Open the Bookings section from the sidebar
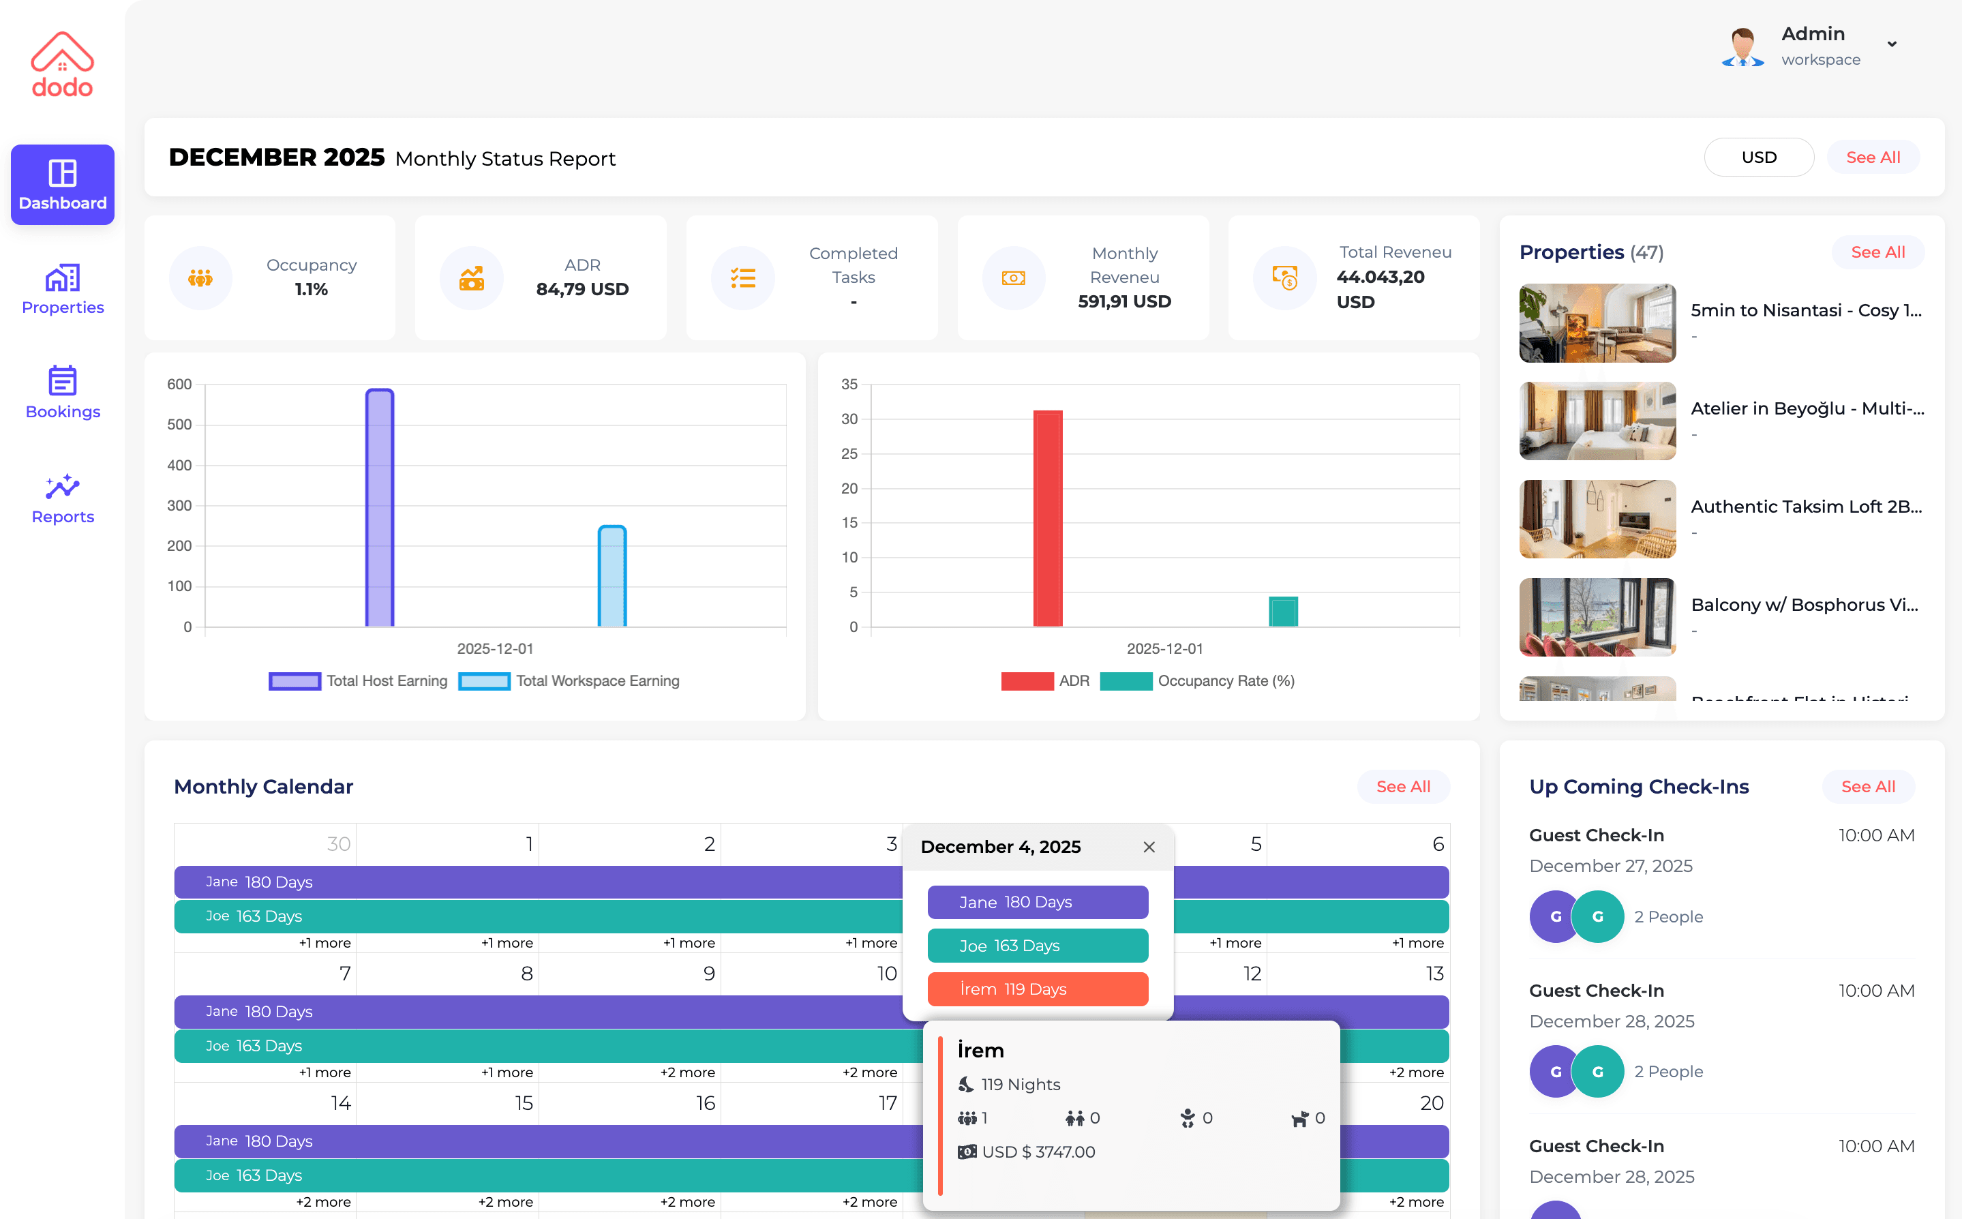The image size is (1962, 1219). click(x=62, y=393)
